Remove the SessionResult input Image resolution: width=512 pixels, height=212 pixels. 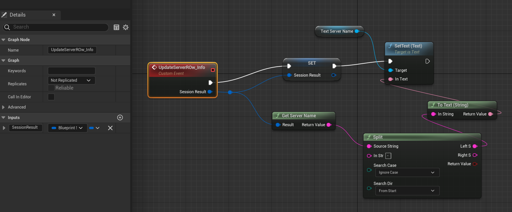pyautogui.click(x=110, y=128)
